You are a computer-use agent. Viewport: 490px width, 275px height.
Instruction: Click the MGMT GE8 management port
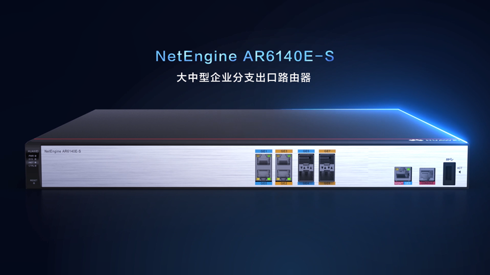tap(403, 174)
